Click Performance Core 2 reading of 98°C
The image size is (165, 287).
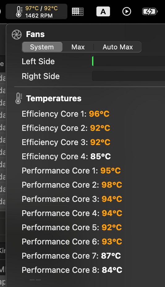pyautogui.click(x=112, y=185)
